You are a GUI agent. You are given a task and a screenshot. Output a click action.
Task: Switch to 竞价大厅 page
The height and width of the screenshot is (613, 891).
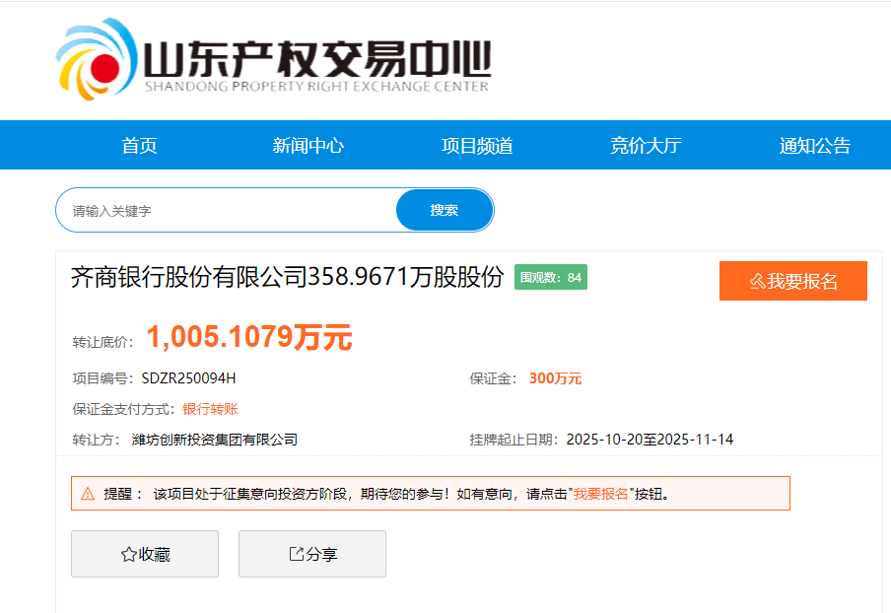click(646, 146)
